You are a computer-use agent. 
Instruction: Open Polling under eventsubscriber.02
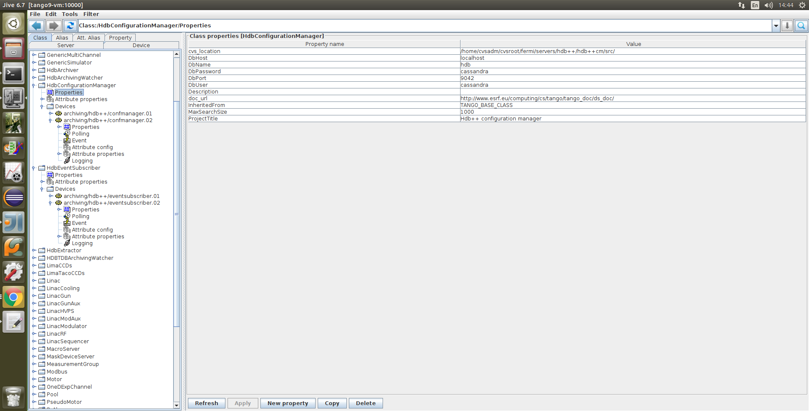coord(80,216)
